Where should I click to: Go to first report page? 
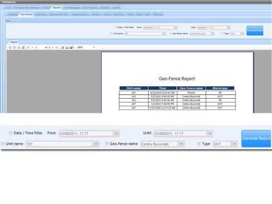coord(28,47)
